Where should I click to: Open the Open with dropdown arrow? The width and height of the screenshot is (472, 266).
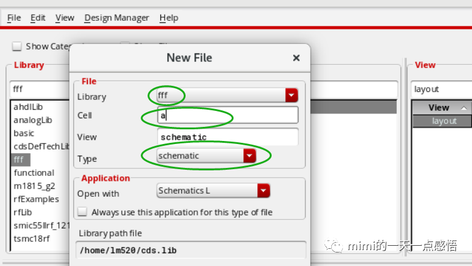pos(264,191)
